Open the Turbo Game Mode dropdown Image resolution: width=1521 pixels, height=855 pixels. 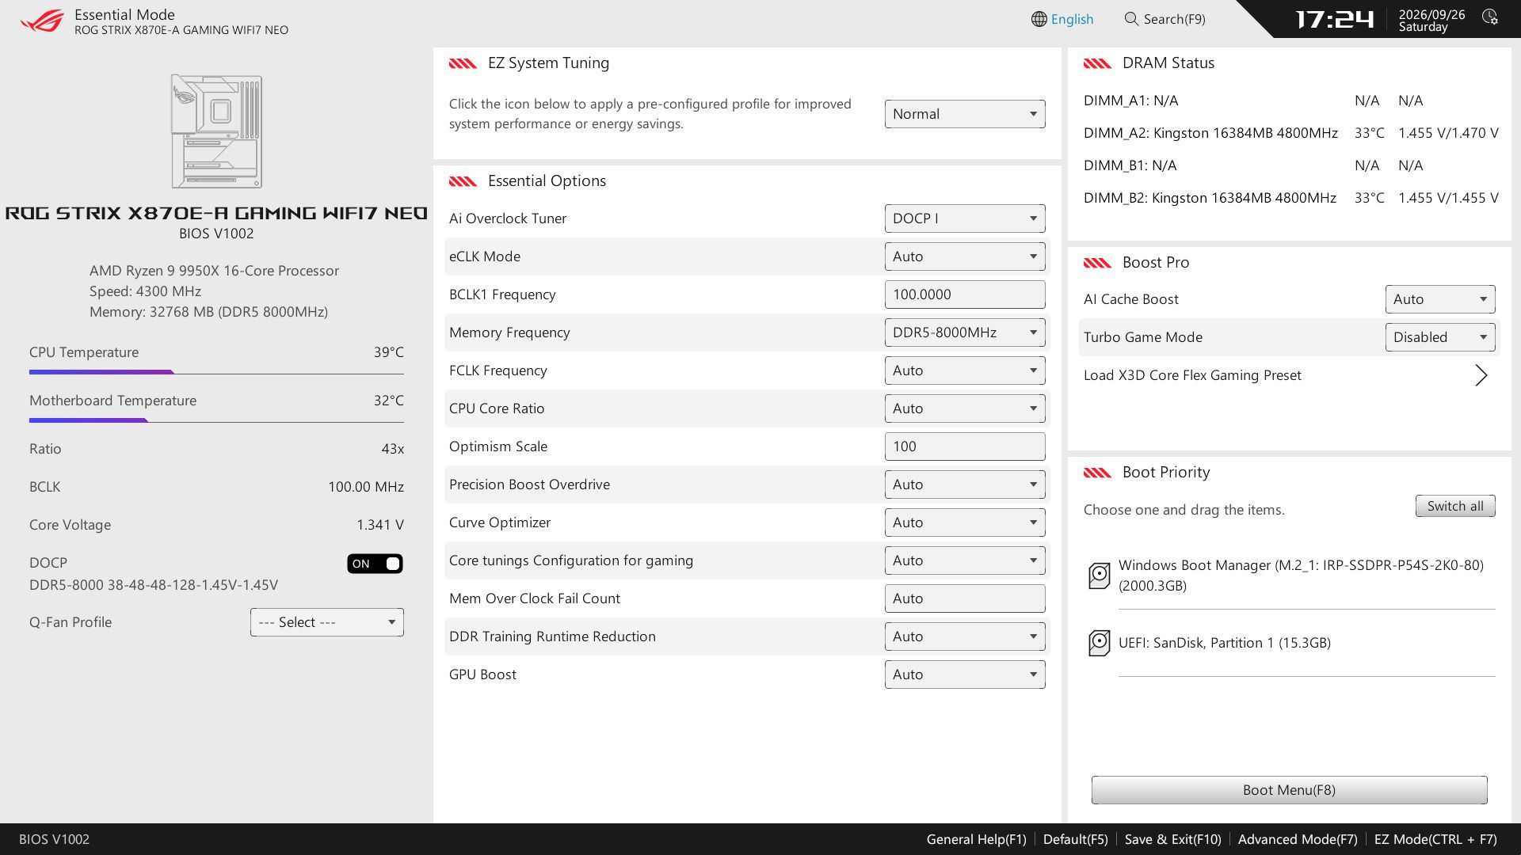coord(1440,337)
